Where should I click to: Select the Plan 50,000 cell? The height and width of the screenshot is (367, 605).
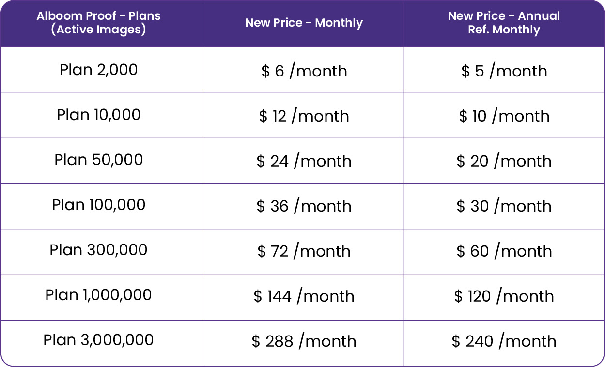pyautogui.click(x=99, y=160)
